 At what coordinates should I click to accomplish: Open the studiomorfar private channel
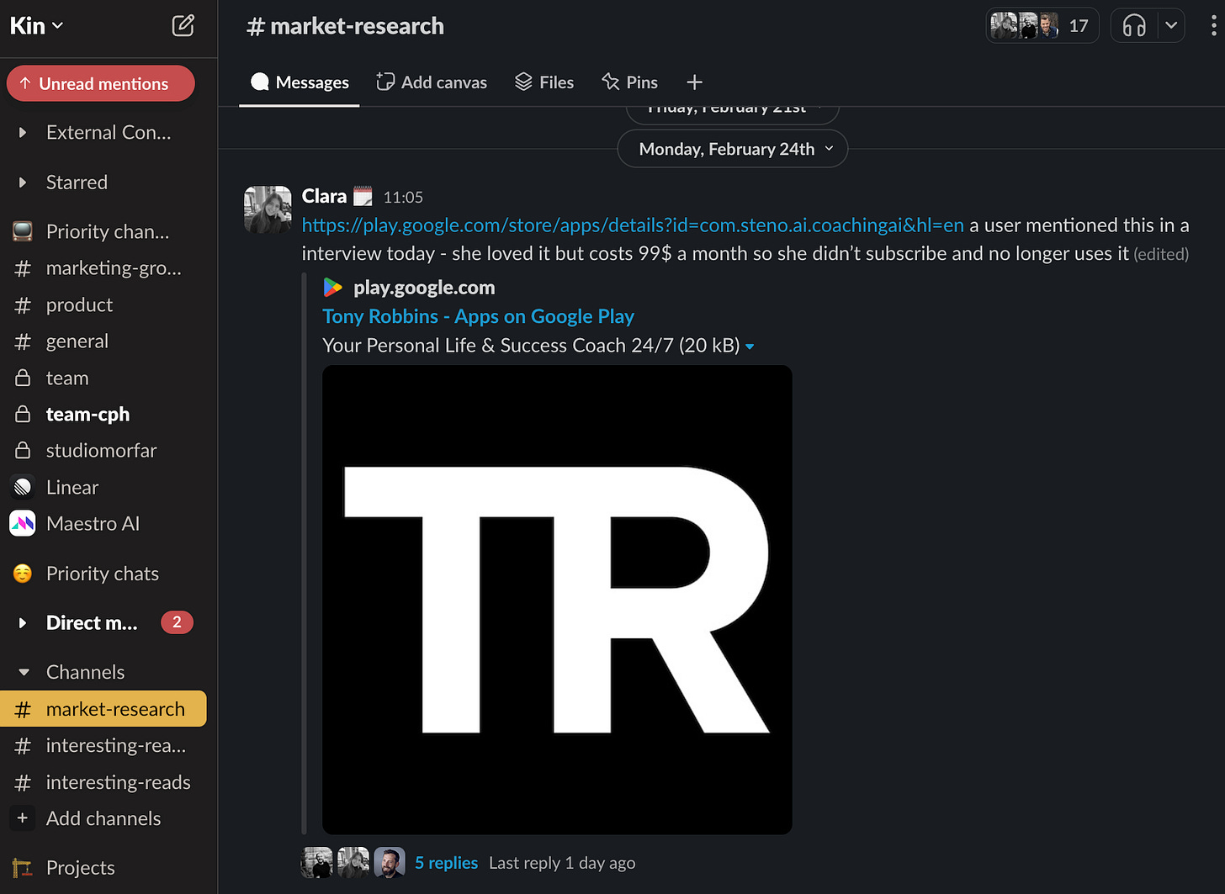pos(101,451)
